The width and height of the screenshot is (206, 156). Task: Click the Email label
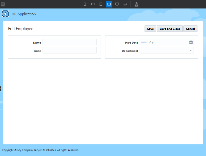point(37,51)
